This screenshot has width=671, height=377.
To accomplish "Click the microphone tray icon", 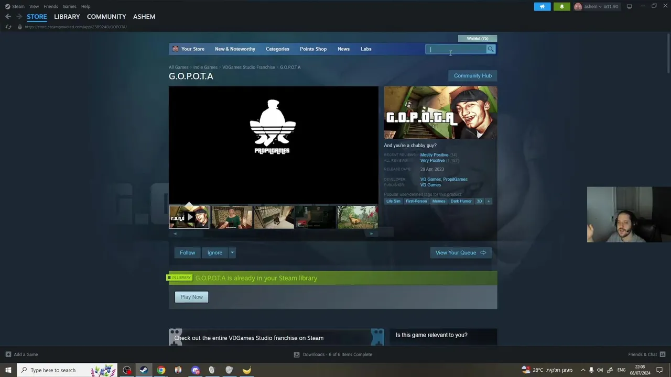I will coord(591,370).
